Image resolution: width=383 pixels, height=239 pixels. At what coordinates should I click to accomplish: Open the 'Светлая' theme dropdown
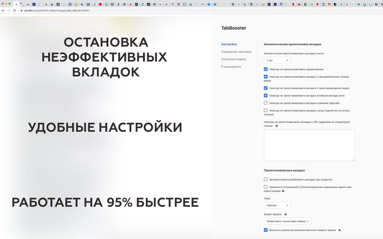coord(277,206)
